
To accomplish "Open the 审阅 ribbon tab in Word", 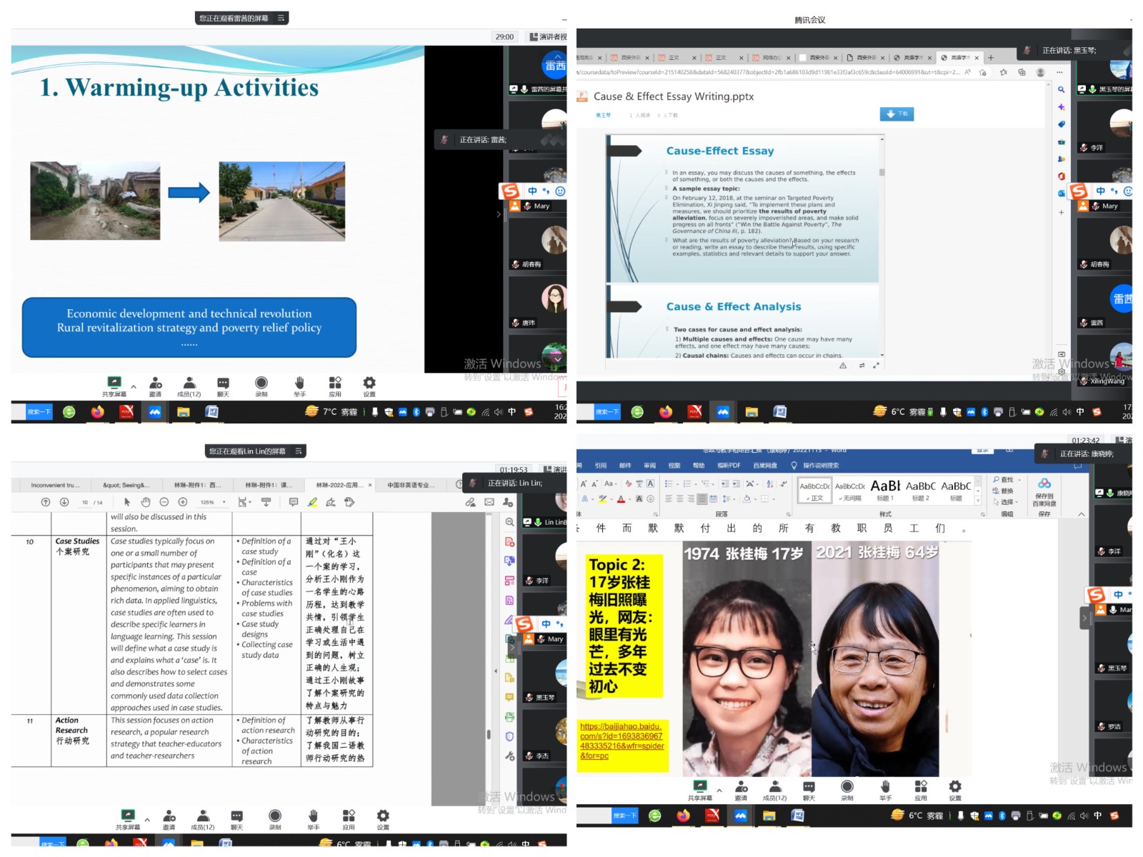I will point(649,466).
